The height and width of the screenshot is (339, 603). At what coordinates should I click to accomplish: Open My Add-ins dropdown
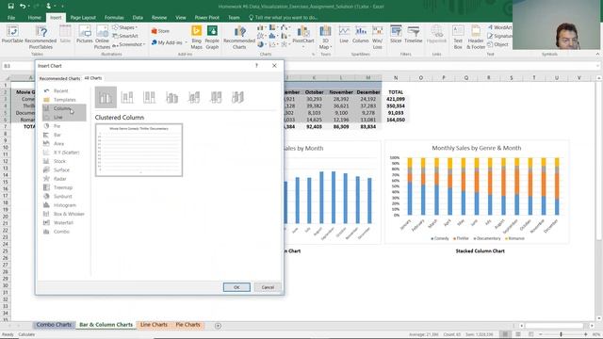coord(170,42)
